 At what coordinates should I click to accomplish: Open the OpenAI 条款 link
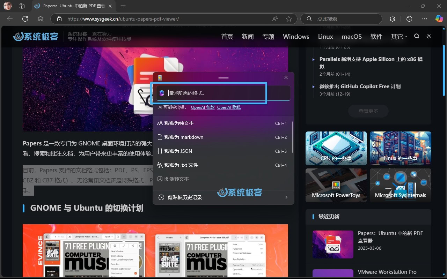coord(203,107)
